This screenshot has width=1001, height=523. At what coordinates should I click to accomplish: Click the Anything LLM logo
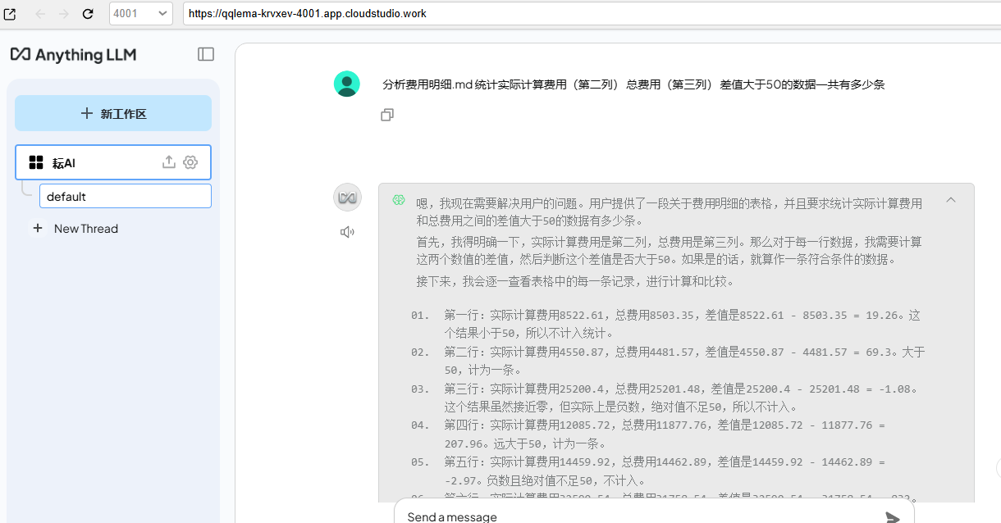point(74,54)
